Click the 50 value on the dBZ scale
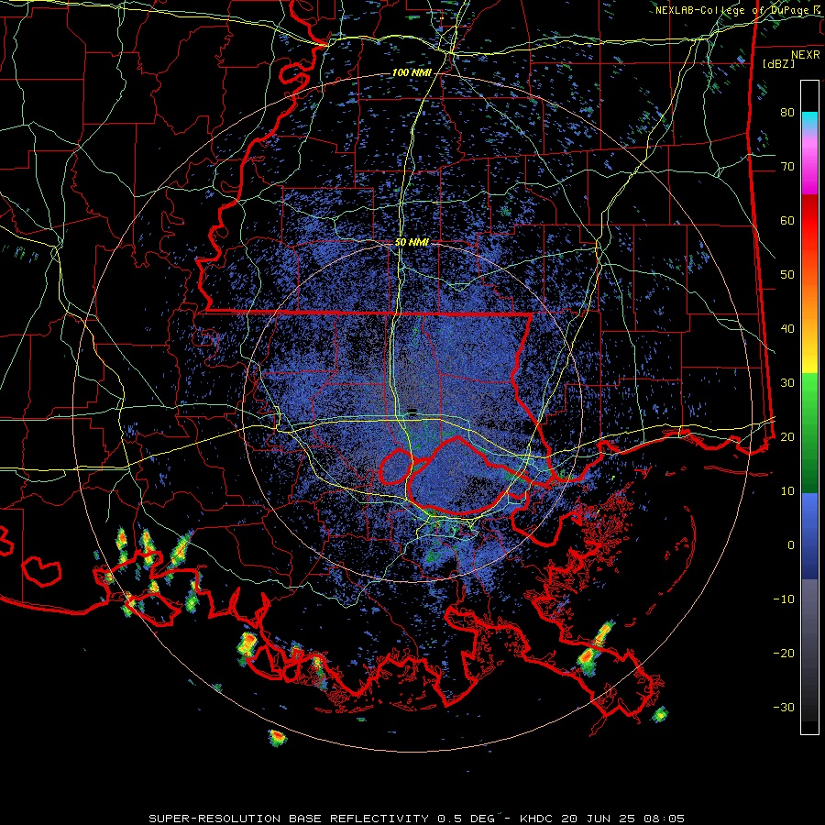 (x=787, y=275)
